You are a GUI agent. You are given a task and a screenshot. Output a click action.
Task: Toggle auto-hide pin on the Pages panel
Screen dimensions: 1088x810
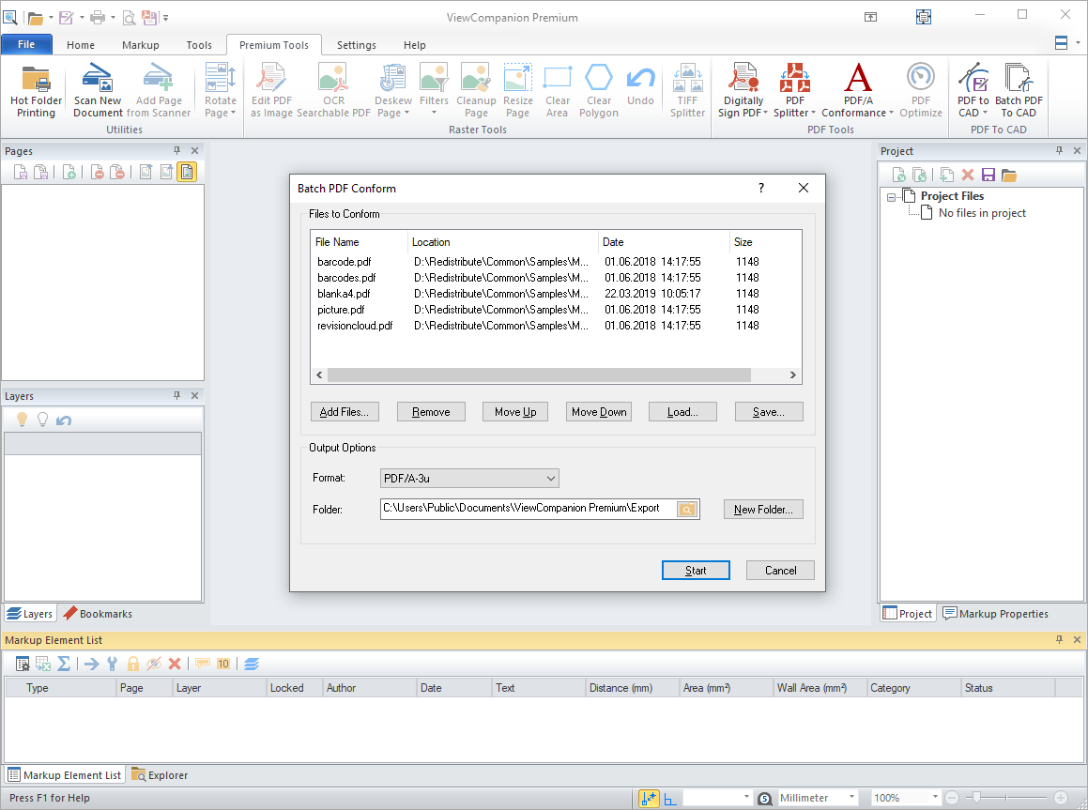tap(176, 150)
